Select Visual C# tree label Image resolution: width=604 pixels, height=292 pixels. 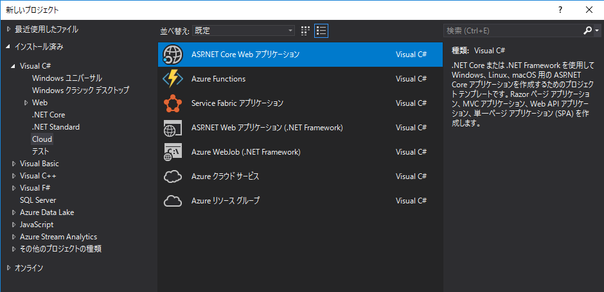point(36,66)
